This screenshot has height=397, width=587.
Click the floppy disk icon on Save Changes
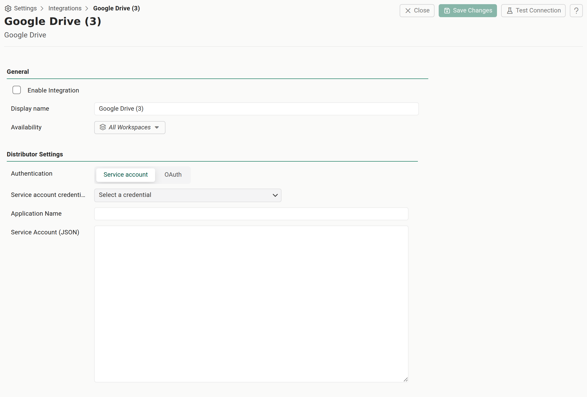[447, 11]
